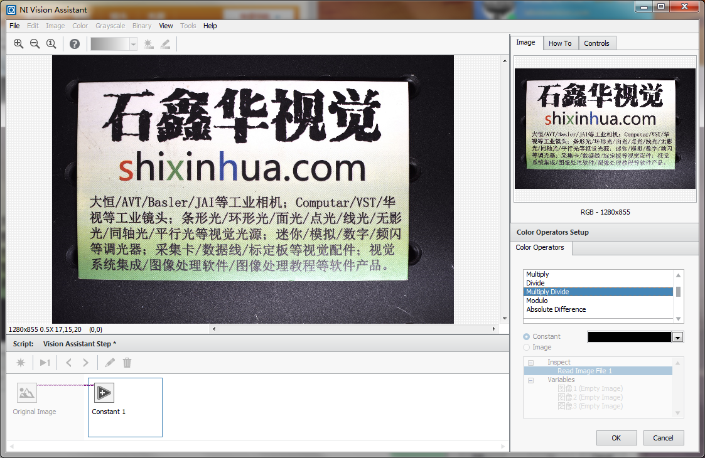
Task: Open the Tools menu
Action: click(188, 26)
